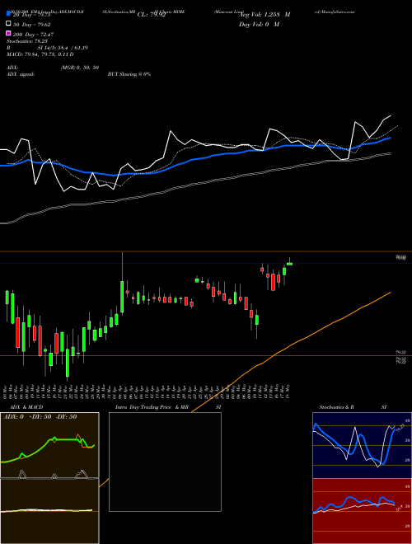412x544 pixels.
Task: Click the white 50 Day legend swatch
Action: (8, 24)
